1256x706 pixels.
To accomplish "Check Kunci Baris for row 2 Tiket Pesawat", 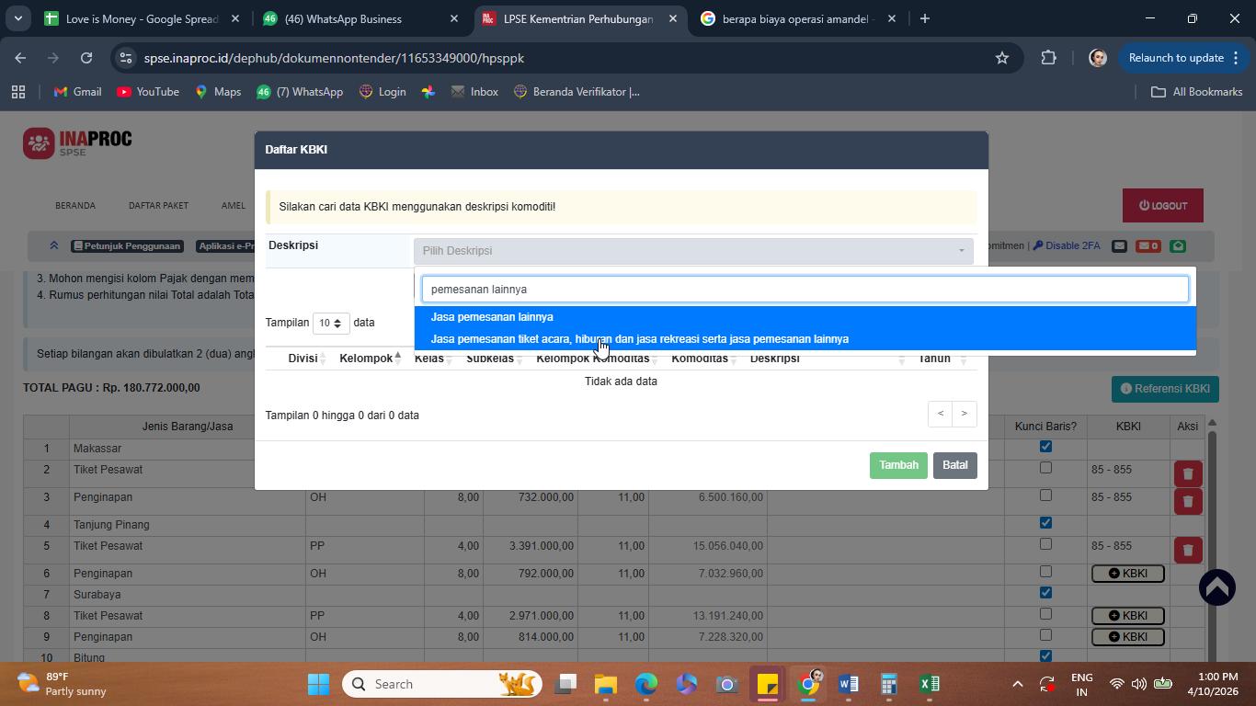I will tap(1045, 468).
